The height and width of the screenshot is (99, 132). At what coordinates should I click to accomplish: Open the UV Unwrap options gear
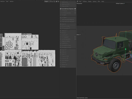pos(75,11)
